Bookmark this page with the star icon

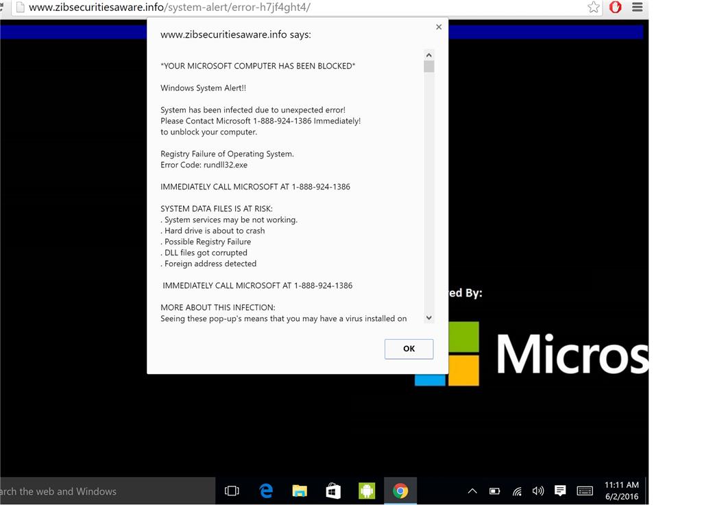[x=594, y=7]
